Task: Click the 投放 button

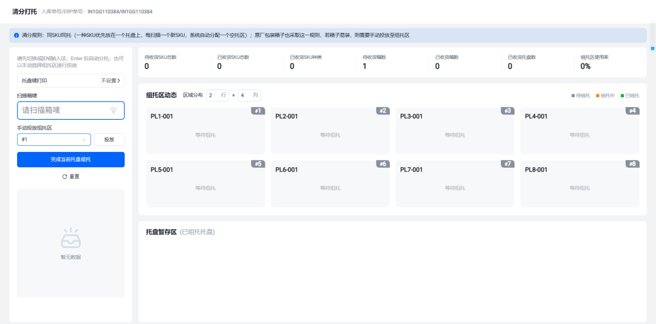Action: click(x=109, y=139)
